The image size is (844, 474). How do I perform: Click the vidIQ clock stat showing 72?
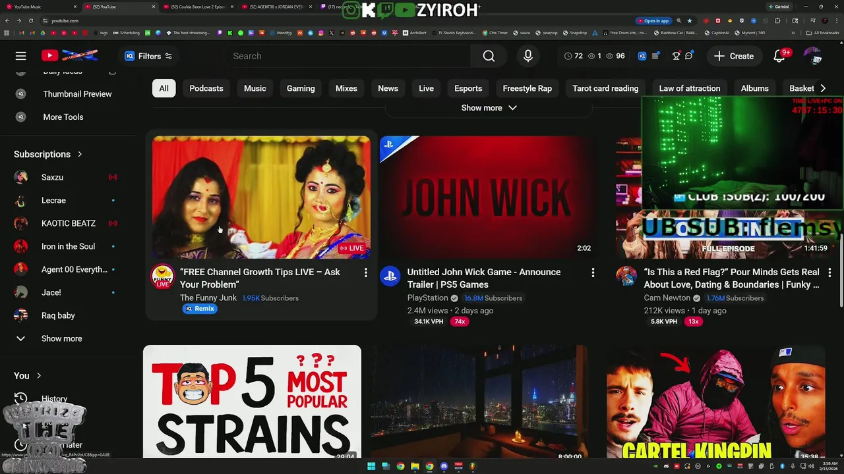(573, 56)
